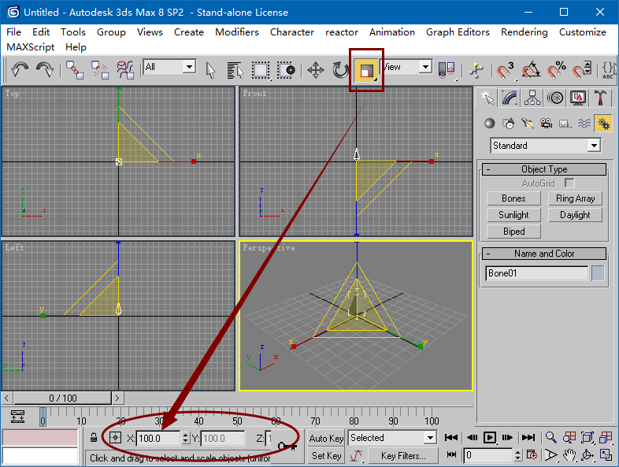Activate the Select and Uniform Scale tool

tap(366, 71)
